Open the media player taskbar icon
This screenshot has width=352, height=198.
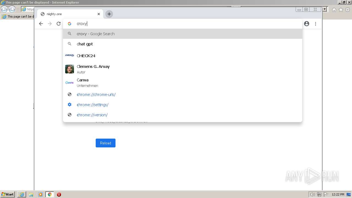tap(40, 194)
